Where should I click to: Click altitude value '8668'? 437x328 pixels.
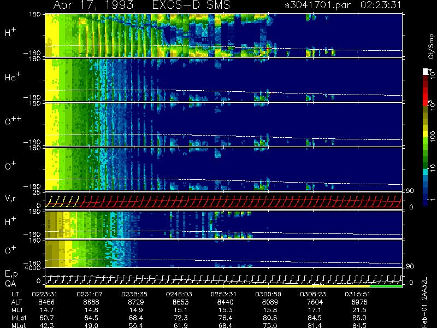[91, 302]
